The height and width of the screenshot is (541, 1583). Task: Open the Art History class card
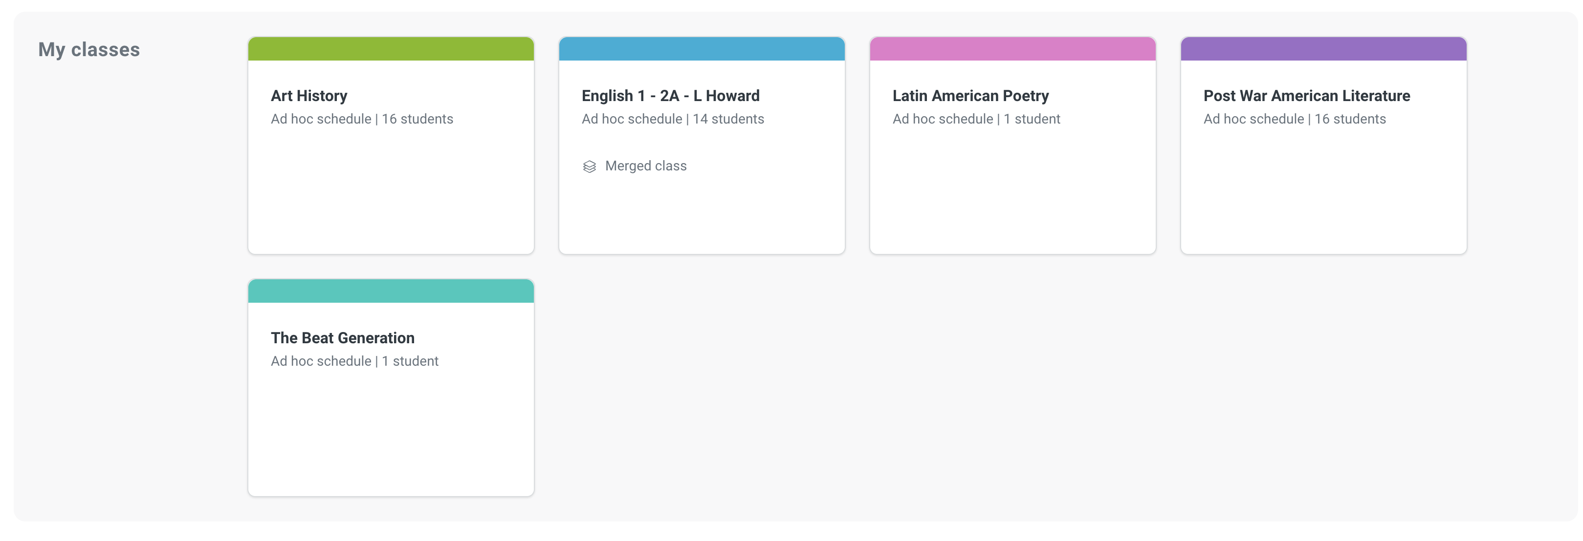tap(391, 184)
